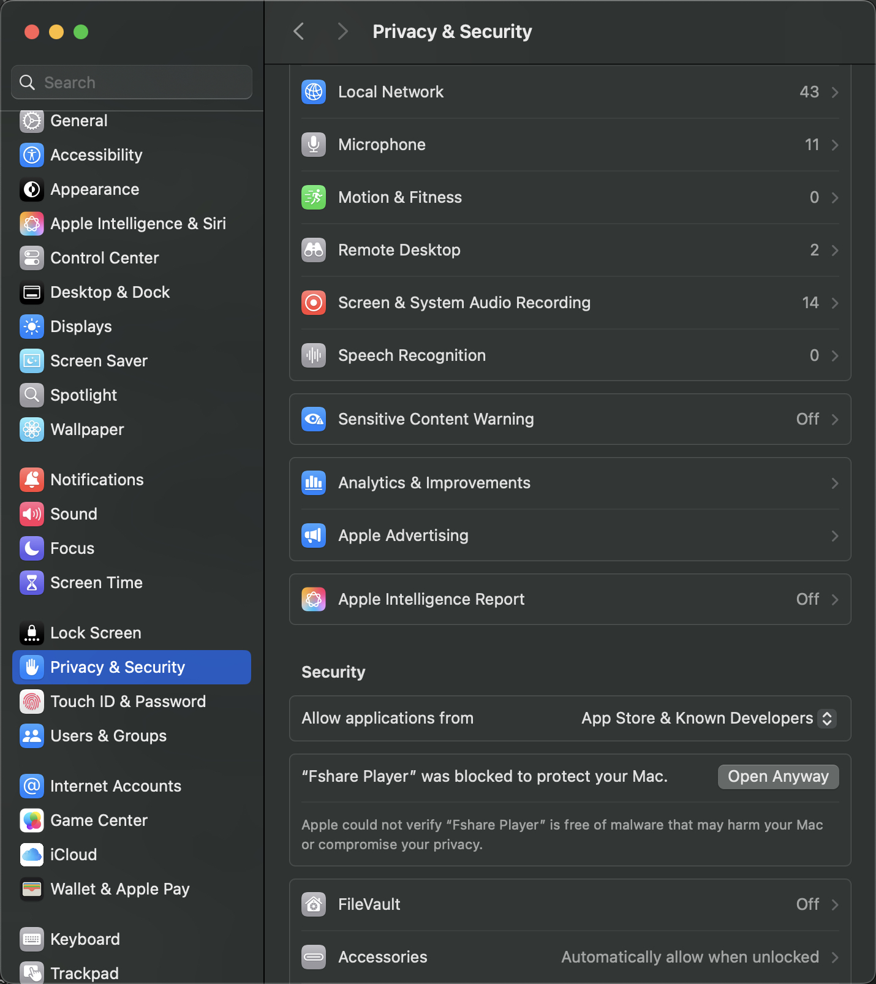Switch to Internet Accounts in sidebar
Screen dimensions: 876x984
coord(132,786)
